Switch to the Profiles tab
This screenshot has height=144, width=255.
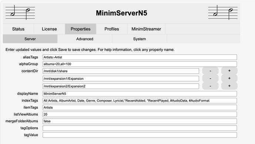112,29
